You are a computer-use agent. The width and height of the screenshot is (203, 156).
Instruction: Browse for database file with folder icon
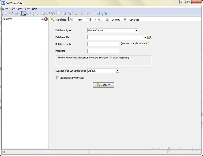(149, 38)
